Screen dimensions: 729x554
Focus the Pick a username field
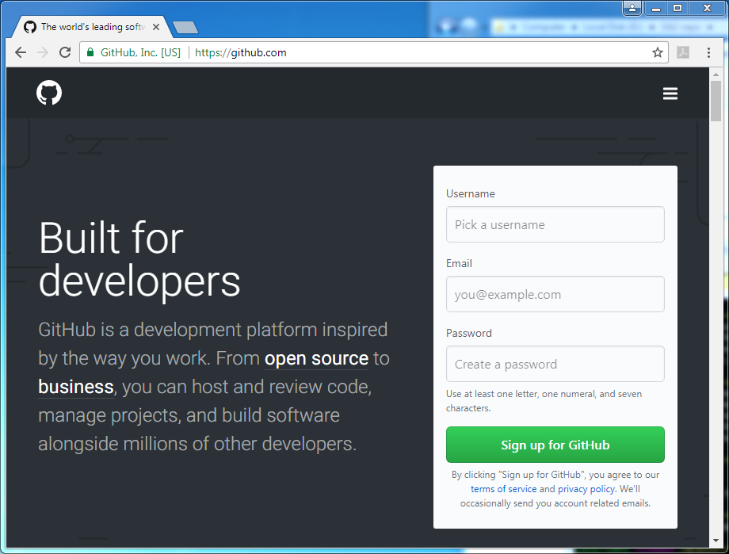coord(555,224)
